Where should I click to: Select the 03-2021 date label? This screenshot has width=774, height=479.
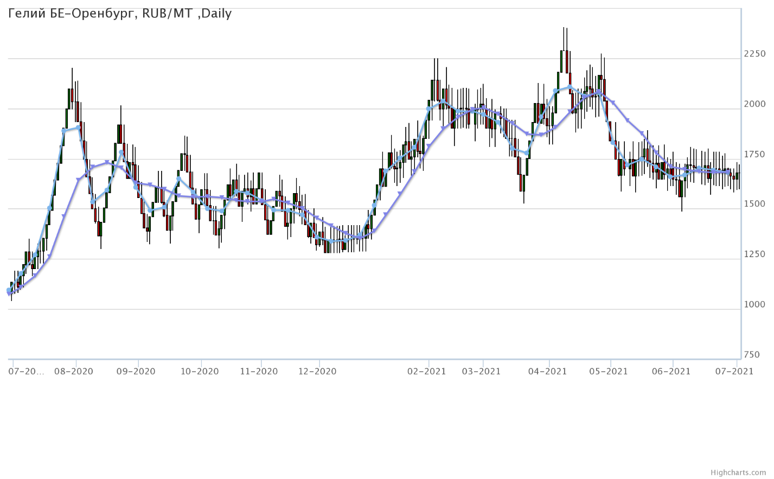481,372
